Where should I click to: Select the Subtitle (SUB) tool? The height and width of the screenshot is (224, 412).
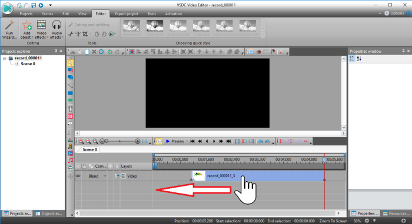70,116
